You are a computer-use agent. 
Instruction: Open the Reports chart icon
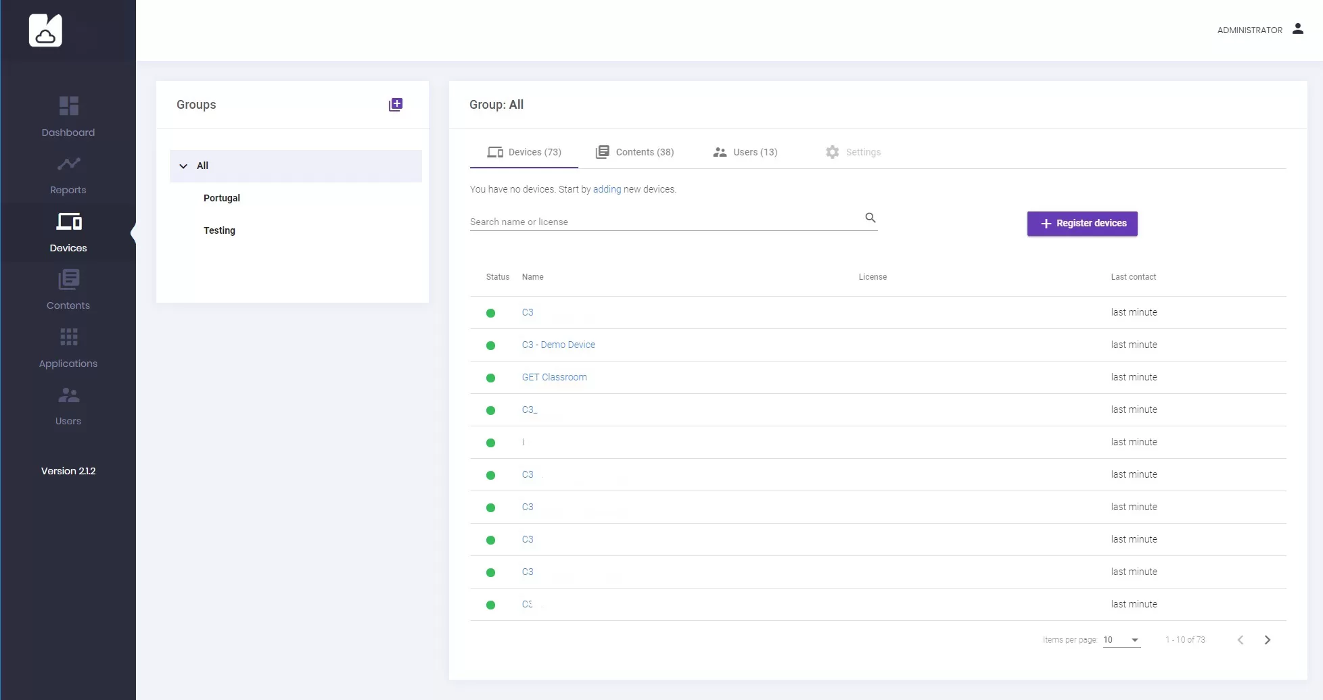pos(68,164)
